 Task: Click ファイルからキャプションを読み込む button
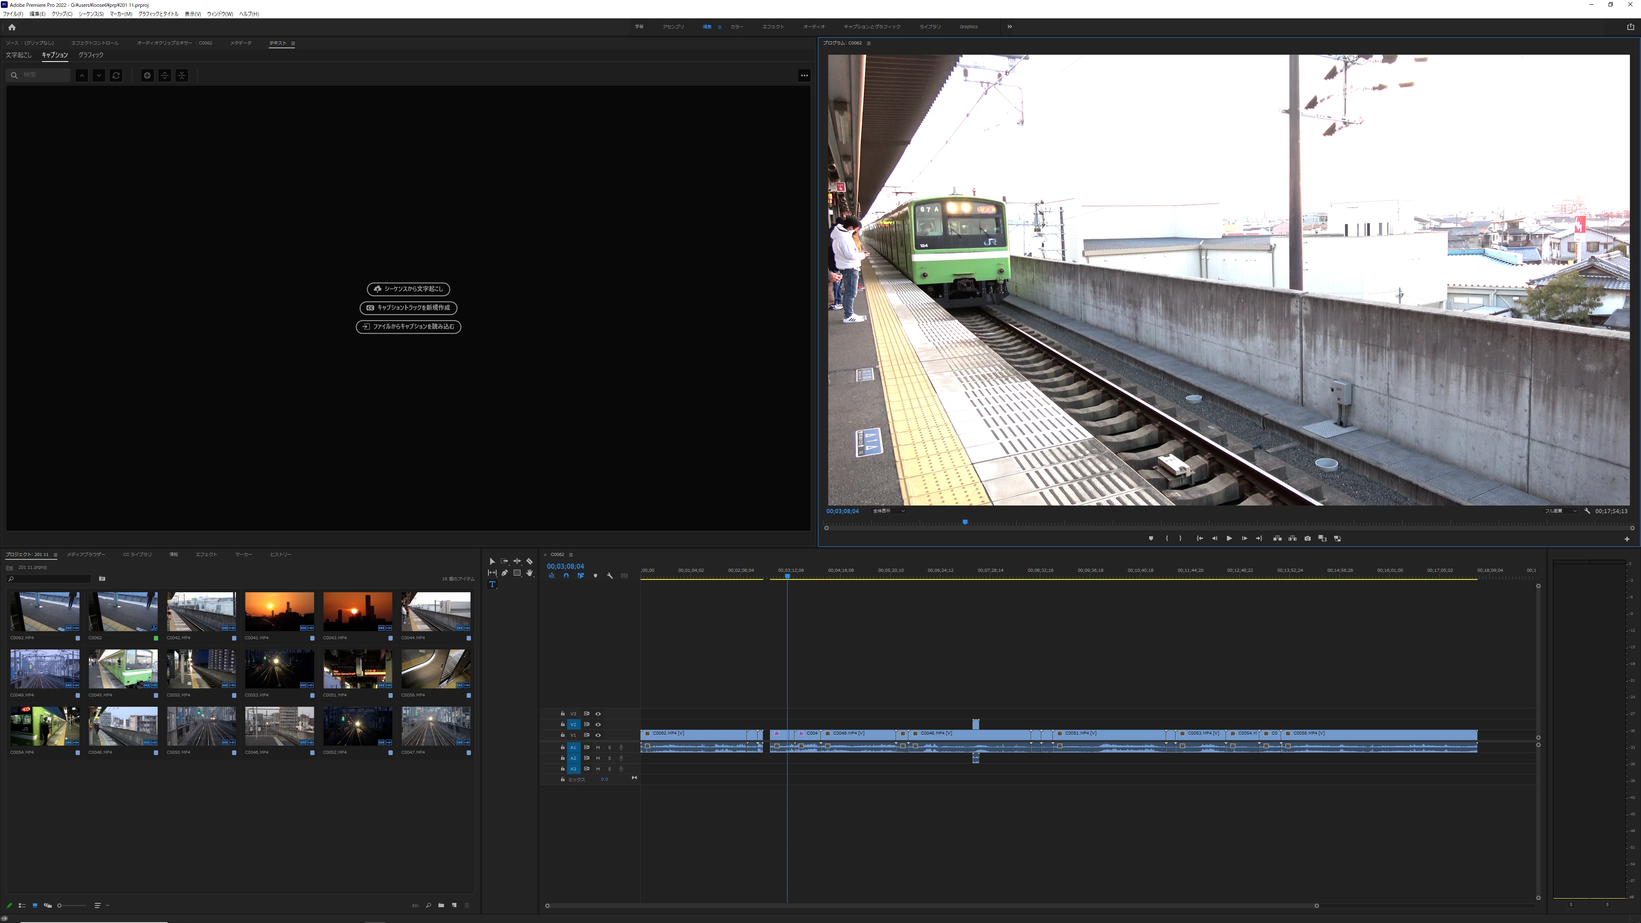[x=409, y=327]
